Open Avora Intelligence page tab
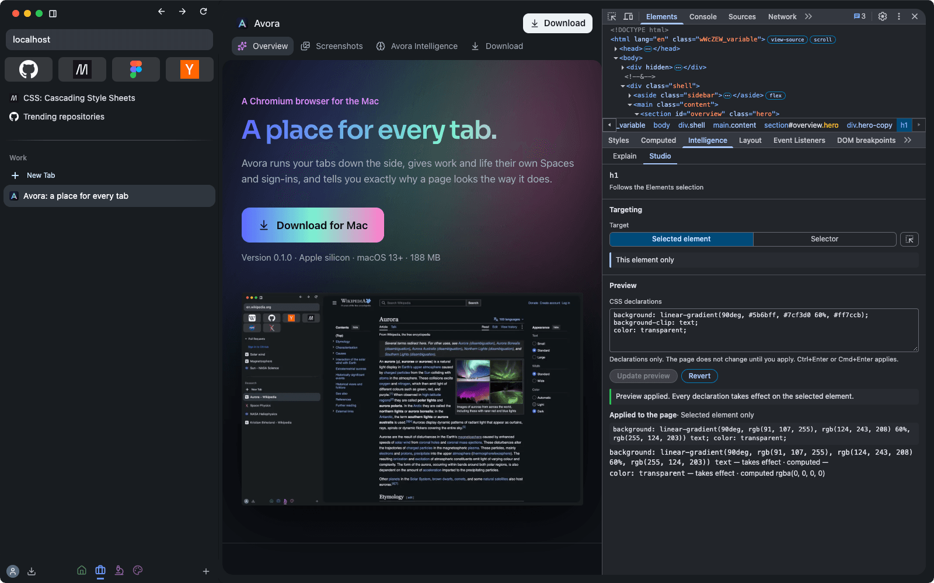Screen dimensions: 934x583 pos(417,46)
